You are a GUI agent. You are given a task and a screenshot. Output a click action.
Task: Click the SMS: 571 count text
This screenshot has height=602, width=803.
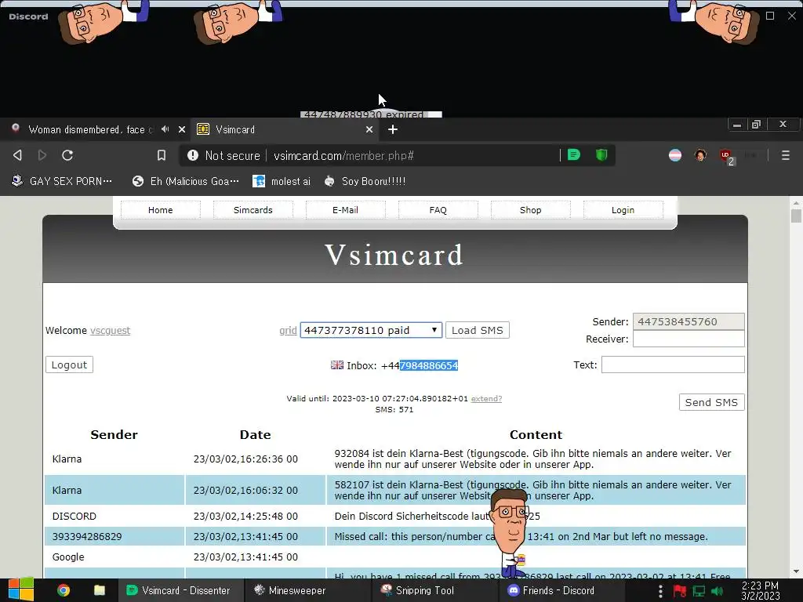point(394,409)
